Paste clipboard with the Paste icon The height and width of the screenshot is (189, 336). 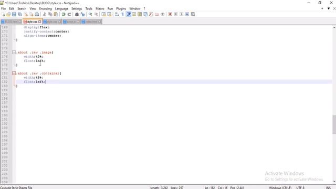(56, 14)
